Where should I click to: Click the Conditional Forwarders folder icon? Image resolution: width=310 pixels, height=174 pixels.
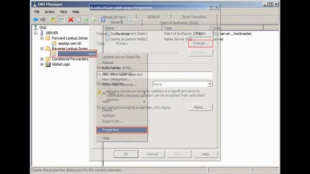tap(47, 59)
